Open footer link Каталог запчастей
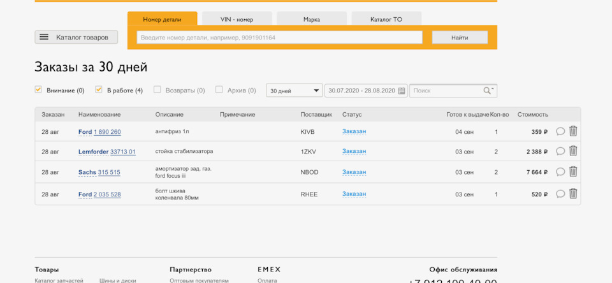612x283 pixels. click(x=59, y=280)
